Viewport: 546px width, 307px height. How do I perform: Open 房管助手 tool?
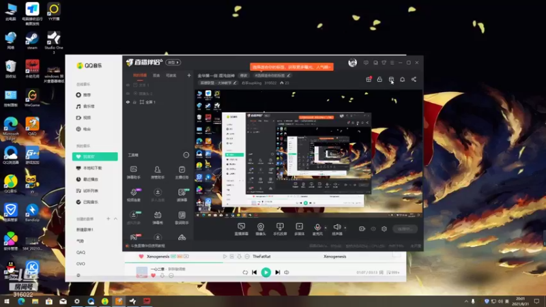pyautogui.click(x=158, y=173)
